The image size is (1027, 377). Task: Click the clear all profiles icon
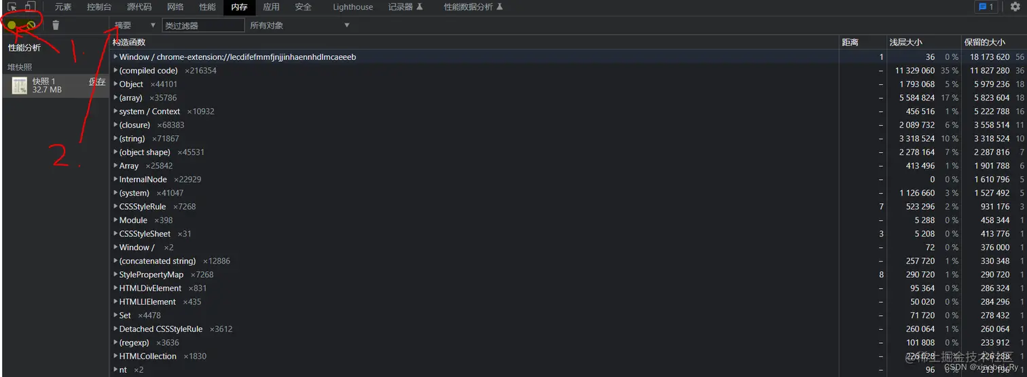(31, 25)
